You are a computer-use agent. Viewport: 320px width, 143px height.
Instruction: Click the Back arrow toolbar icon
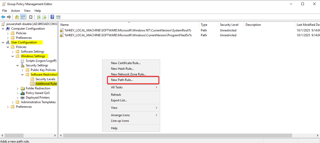click(3, 17)
